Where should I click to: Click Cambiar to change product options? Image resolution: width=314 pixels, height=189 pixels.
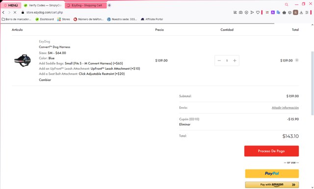click(45, 80)
